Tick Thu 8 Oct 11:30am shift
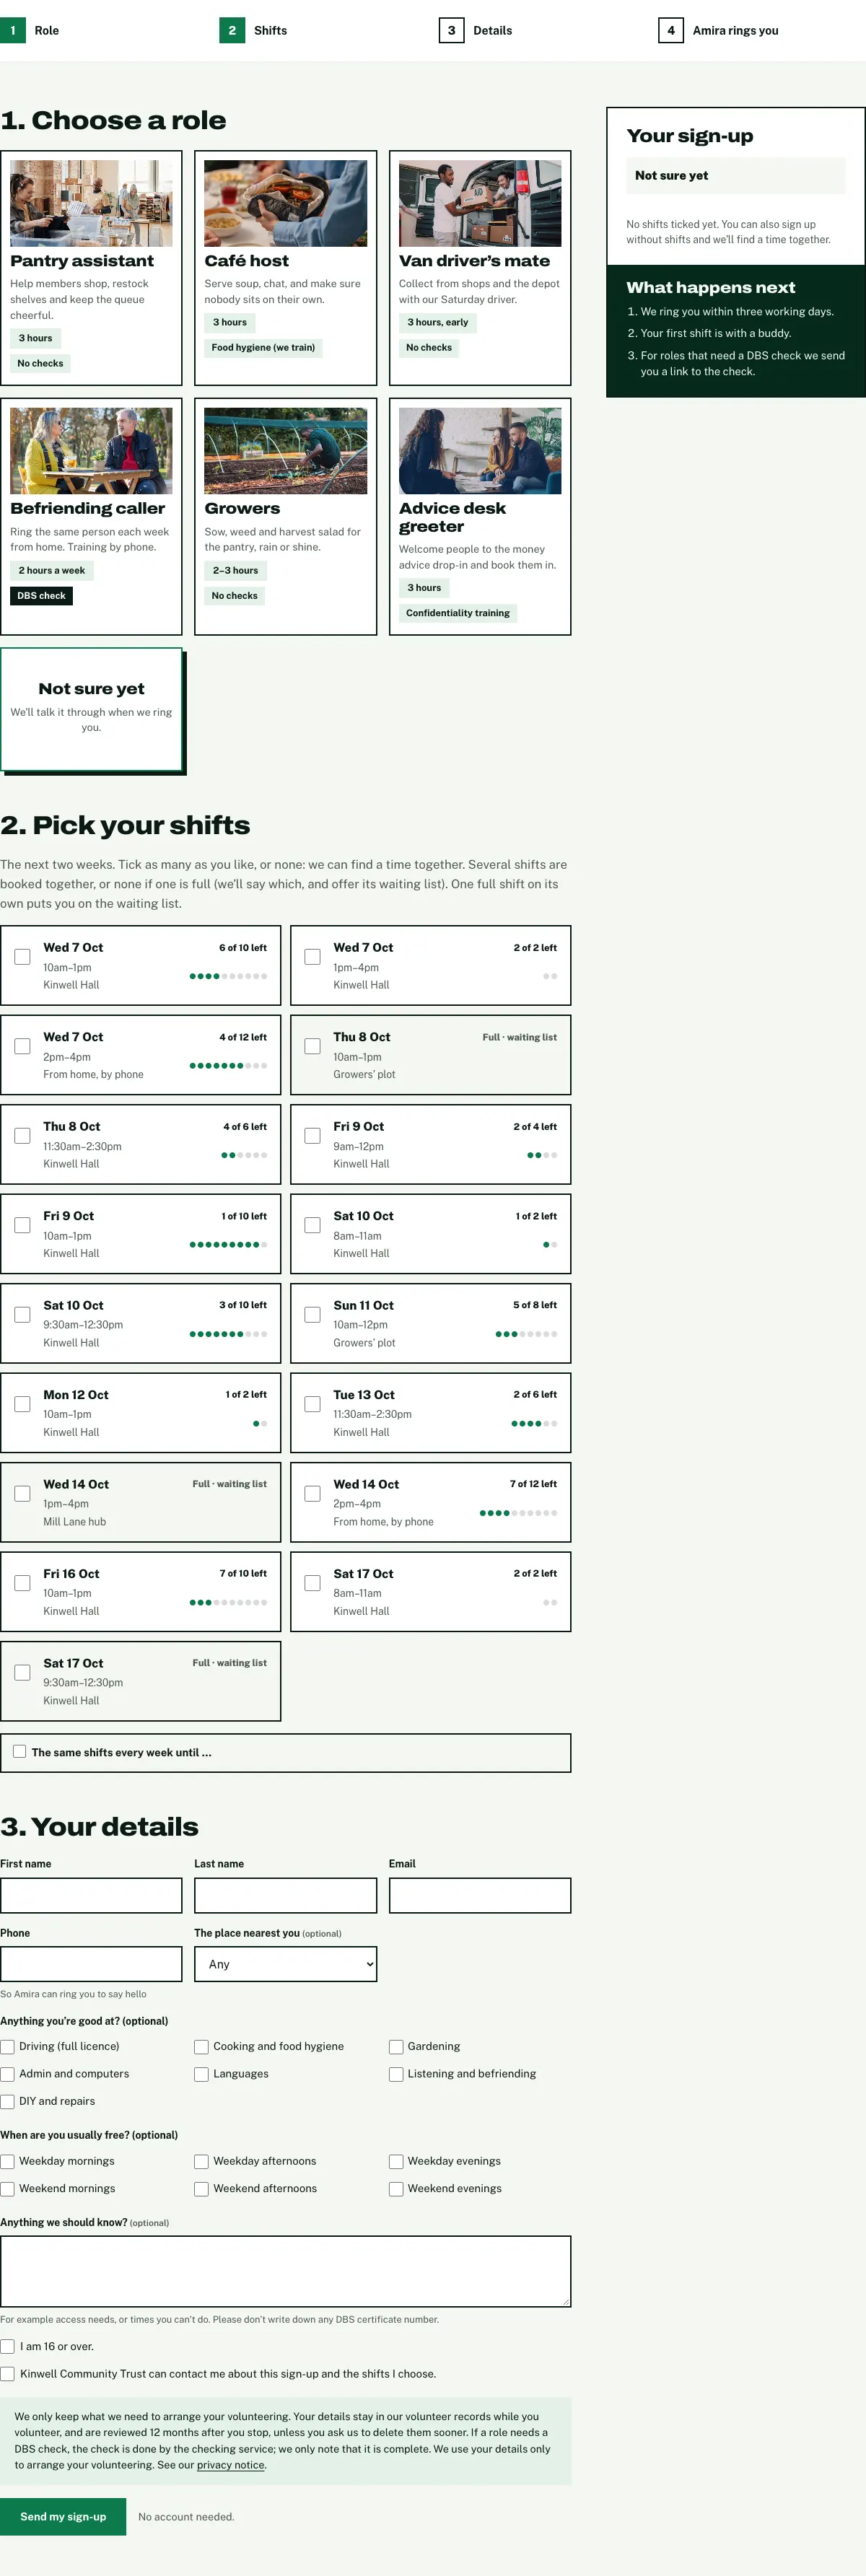Screen dimensions: 866x2576 pos(22,1136)
